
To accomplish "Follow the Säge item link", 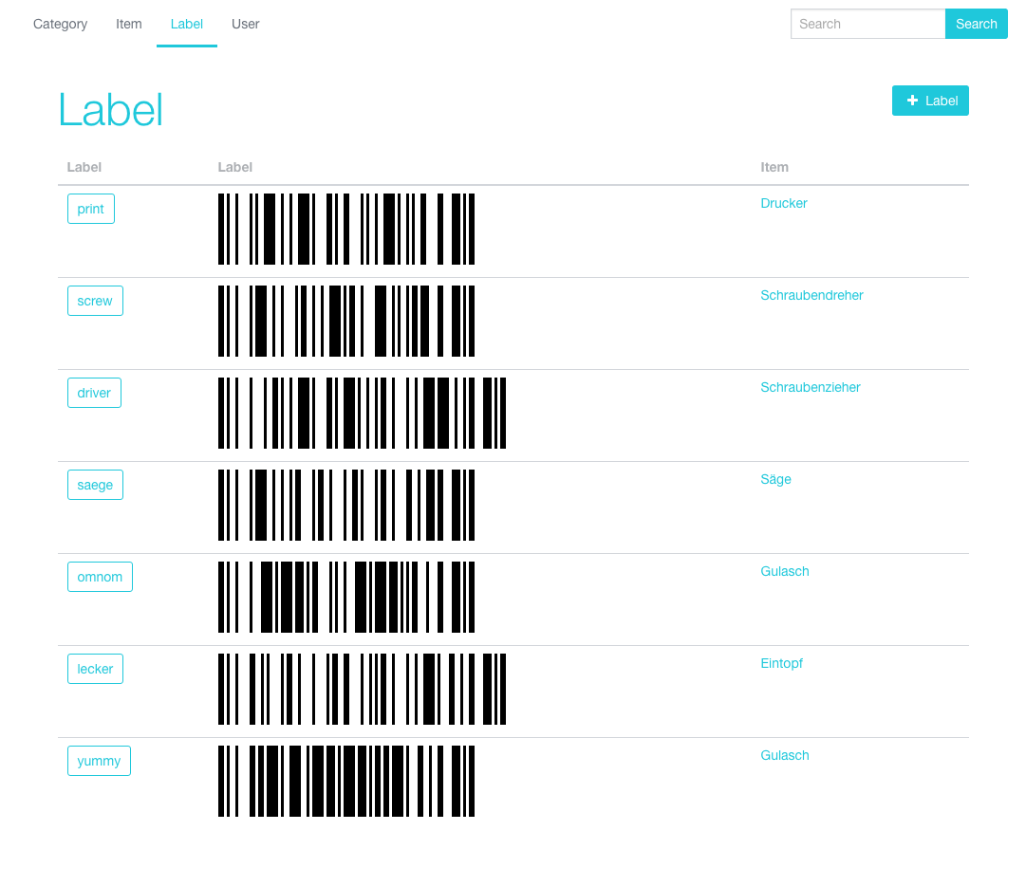I will (775, 479).
